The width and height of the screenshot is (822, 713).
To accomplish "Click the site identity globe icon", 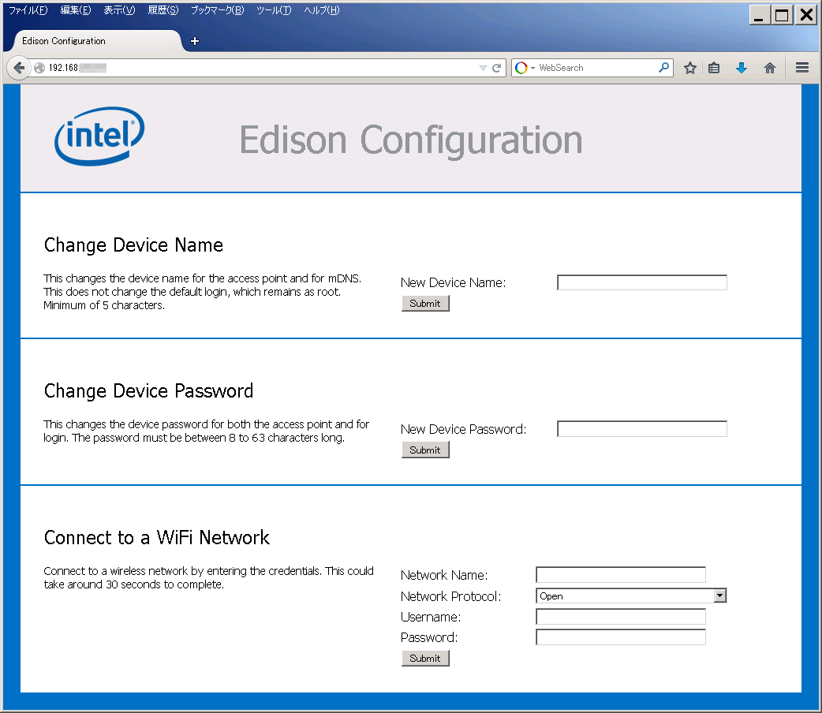I will click(x=39, y=68).
